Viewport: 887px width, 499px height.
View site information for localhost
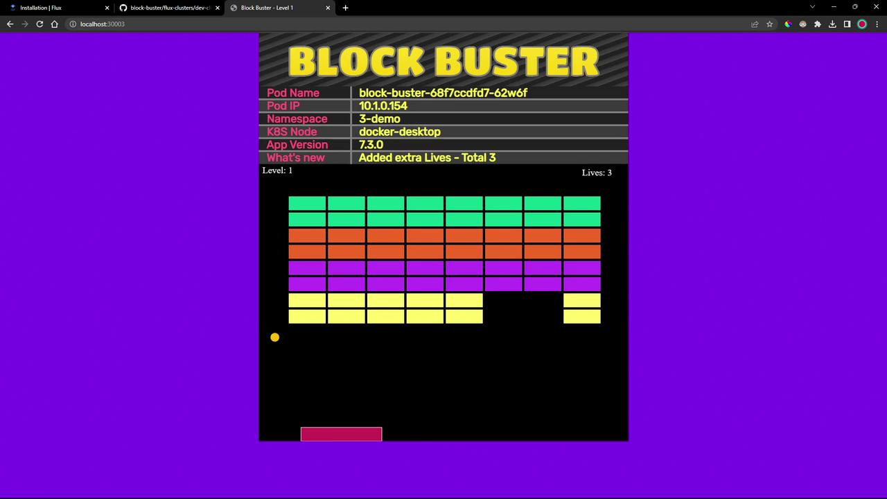pyautogui.click(x=73, y=24)
